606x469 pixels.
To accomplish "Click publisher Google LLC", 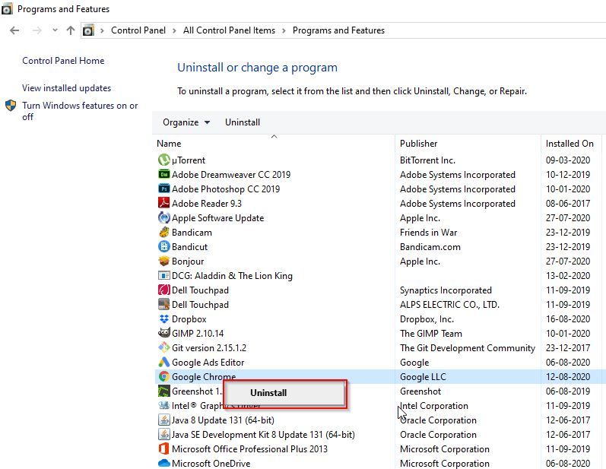I will [x=423, y=377].
